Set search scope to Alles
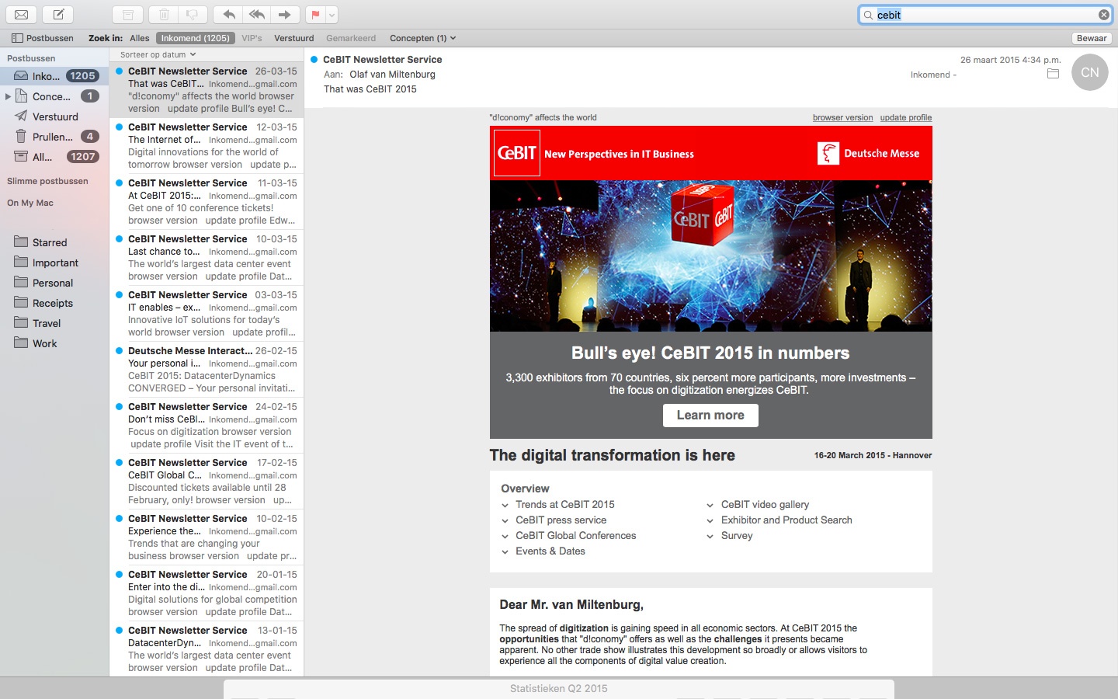The height and width of the screenshot is (699, 1118). coord(140,38)
